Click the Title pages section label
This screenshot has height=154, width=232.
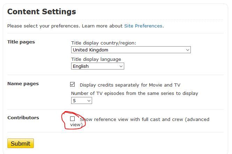tap(21, 42)
